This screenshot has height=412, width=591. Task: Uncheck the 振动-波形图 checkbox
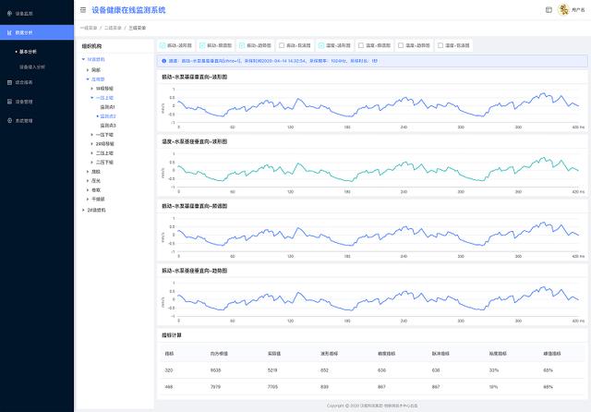[163, 45]
